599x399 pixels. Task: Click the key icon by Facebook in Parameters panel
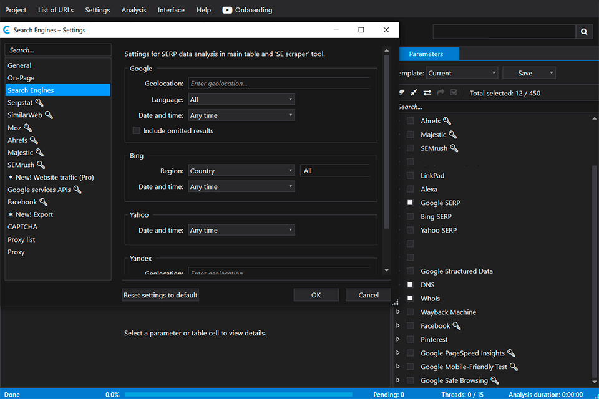tap(457, 325)
